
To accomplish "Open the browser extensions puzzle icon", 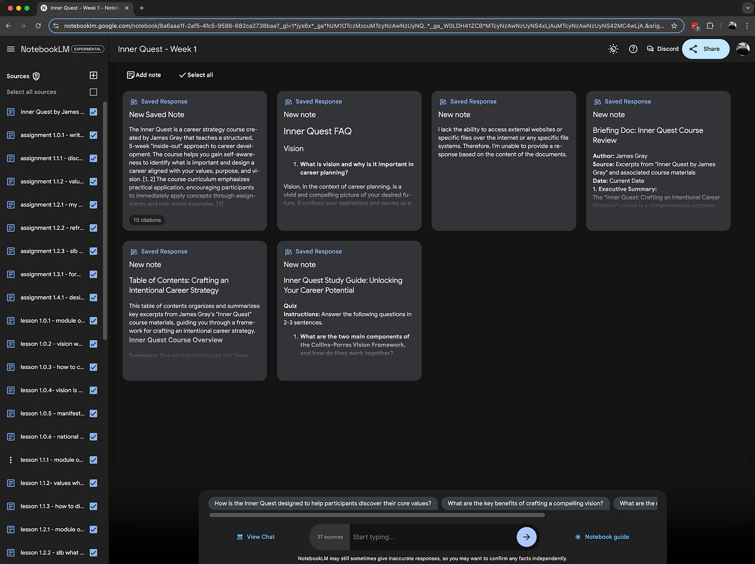I will (x=710, y=25).
